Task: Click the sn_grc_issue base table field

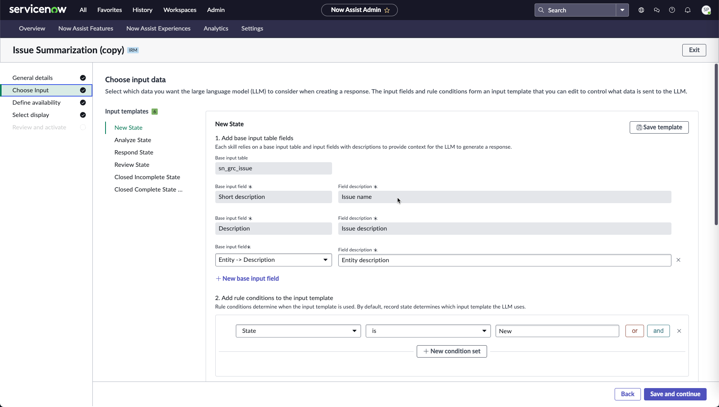Action: (273, 168)
